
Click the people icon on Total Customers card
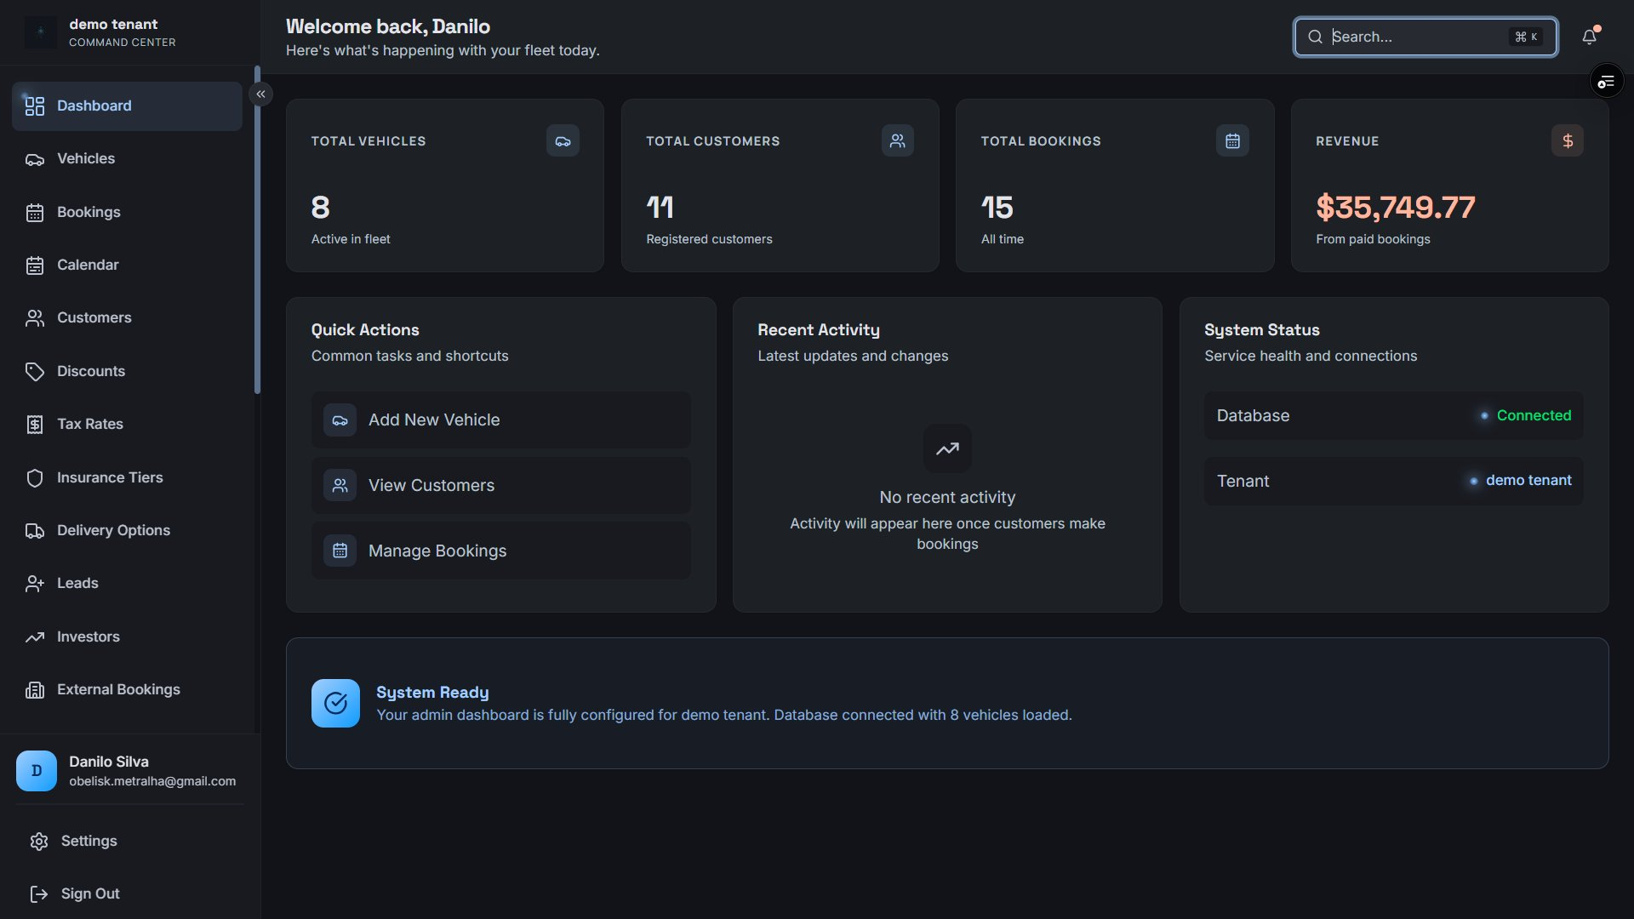click(x=898, y=141)
